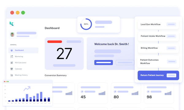Click the 89% circular progress ring
This screenshot has width=184, height=110.
pyautogui.click(x=86, y=24)
